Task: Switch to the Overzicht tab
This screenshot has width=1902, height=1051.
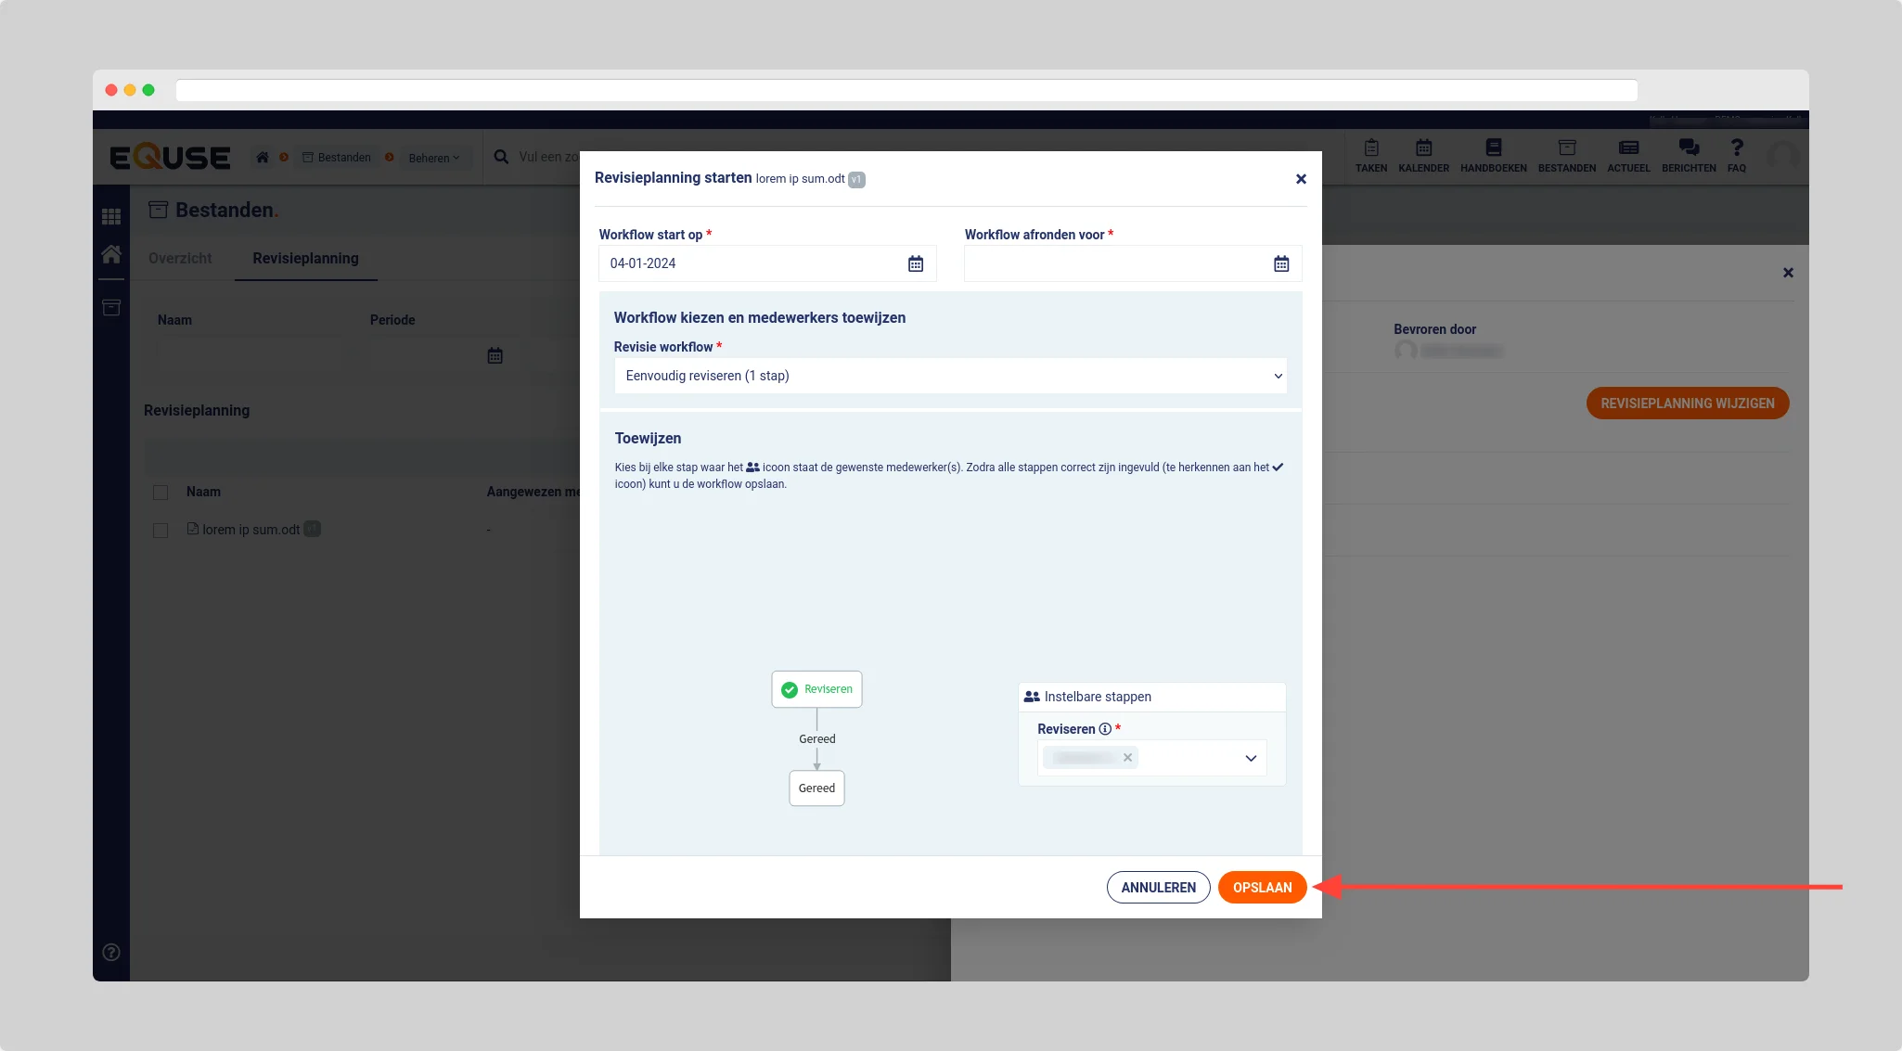Action: [180, 259]
